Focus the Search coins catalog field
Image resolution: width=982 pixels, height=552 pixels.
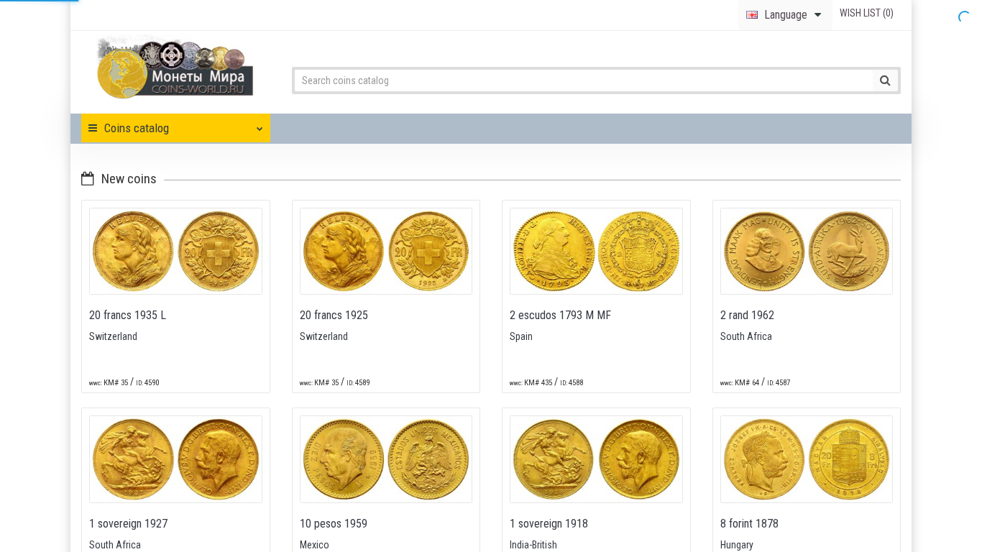[584, 80]
